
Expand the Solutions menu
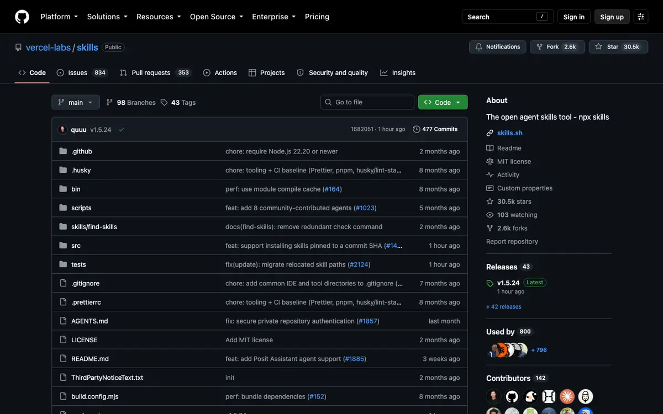pos(107,17)
